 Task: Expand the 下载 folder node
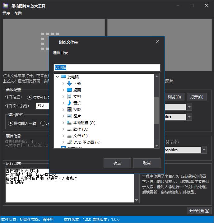pyautogui.click(x=63, y=83)
